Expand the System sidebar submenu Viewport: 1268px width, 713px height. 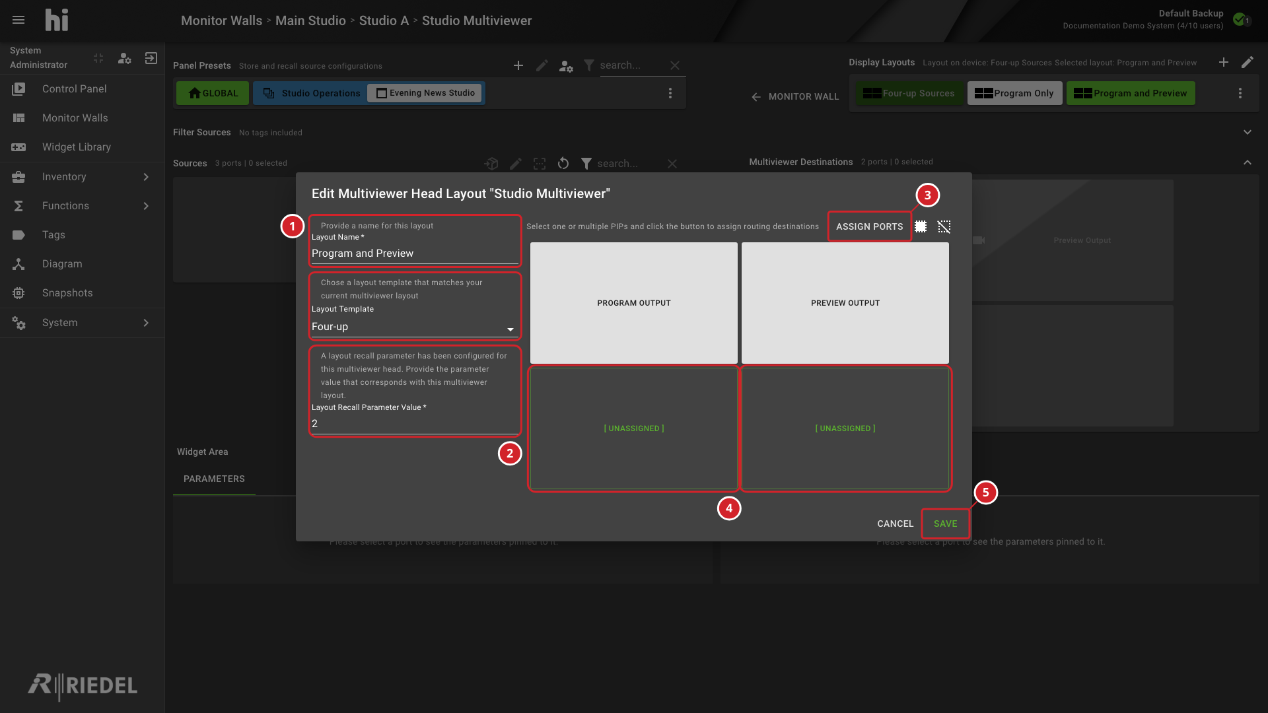[x=146, y=322]
